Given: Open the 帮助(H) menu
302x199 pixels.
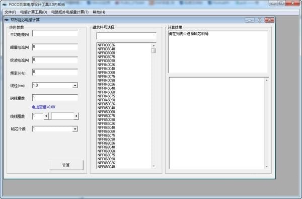Looking at the screenshot, I should (99, 12).
